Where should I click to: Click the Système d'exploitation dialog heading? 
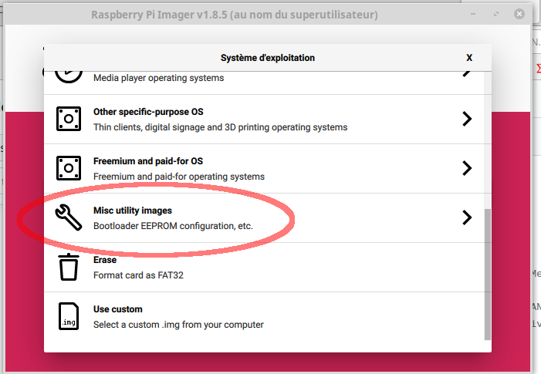(x=268, y=58)
